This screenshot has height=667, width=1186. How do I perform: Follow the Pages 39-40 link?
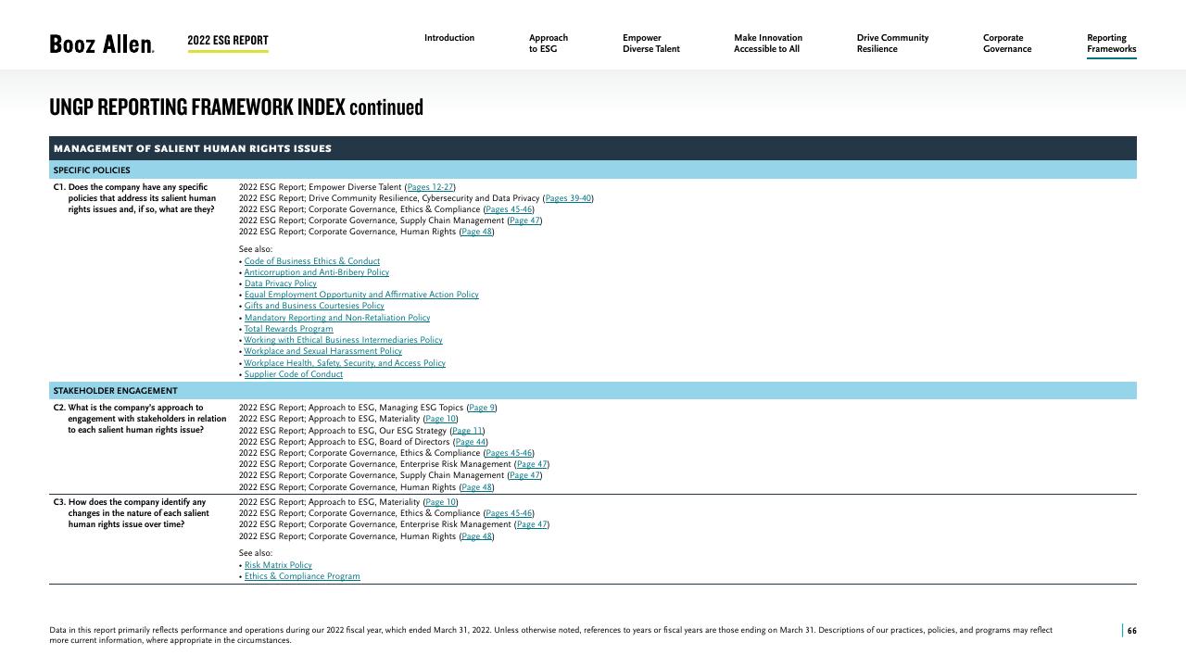568,198
